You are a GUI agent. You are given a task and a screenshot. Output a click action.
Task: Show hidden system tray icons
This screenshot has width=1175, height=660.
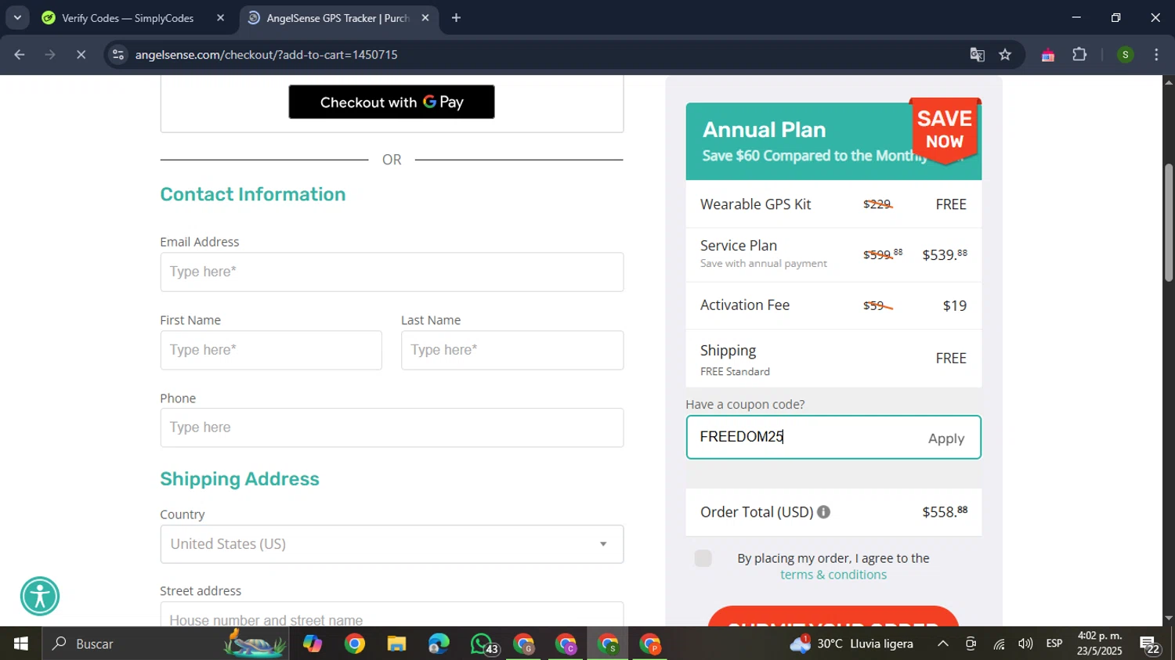coord(943,644)
